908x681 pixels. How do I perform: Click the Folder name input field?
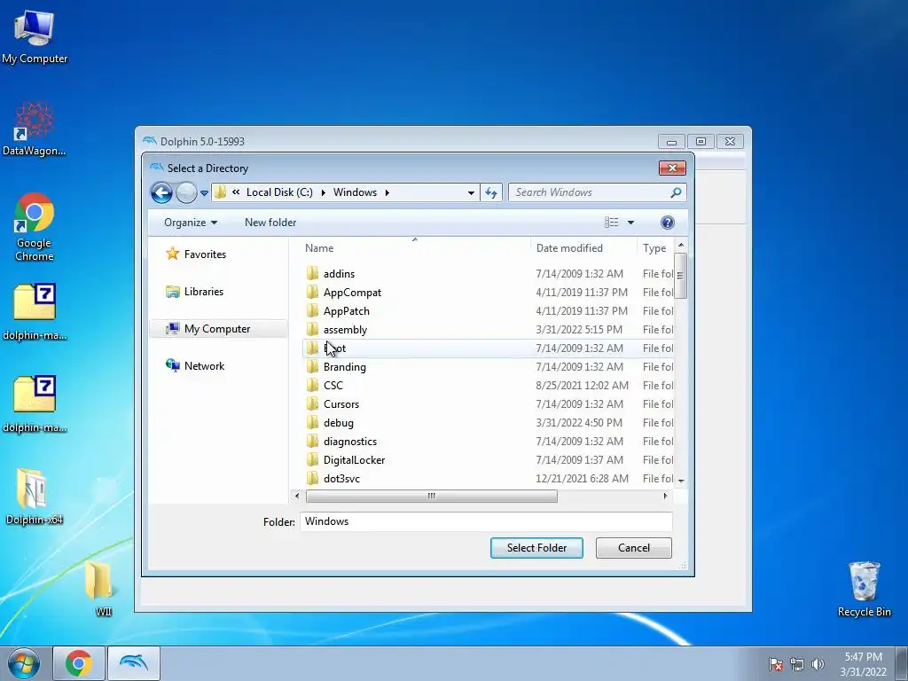tap(486, 521)
